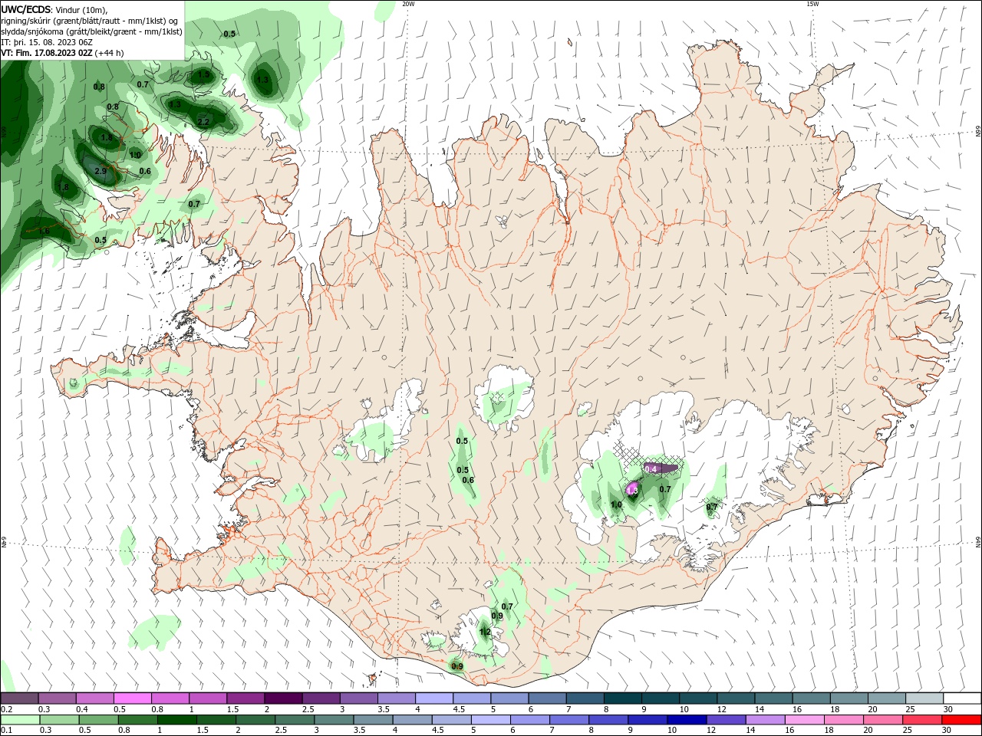Image resolution: width=982 pixels, height=736 pixels.
Task: Select the bright pink swatch between 0.5 and 0.8
Action: tap(133, 698)
